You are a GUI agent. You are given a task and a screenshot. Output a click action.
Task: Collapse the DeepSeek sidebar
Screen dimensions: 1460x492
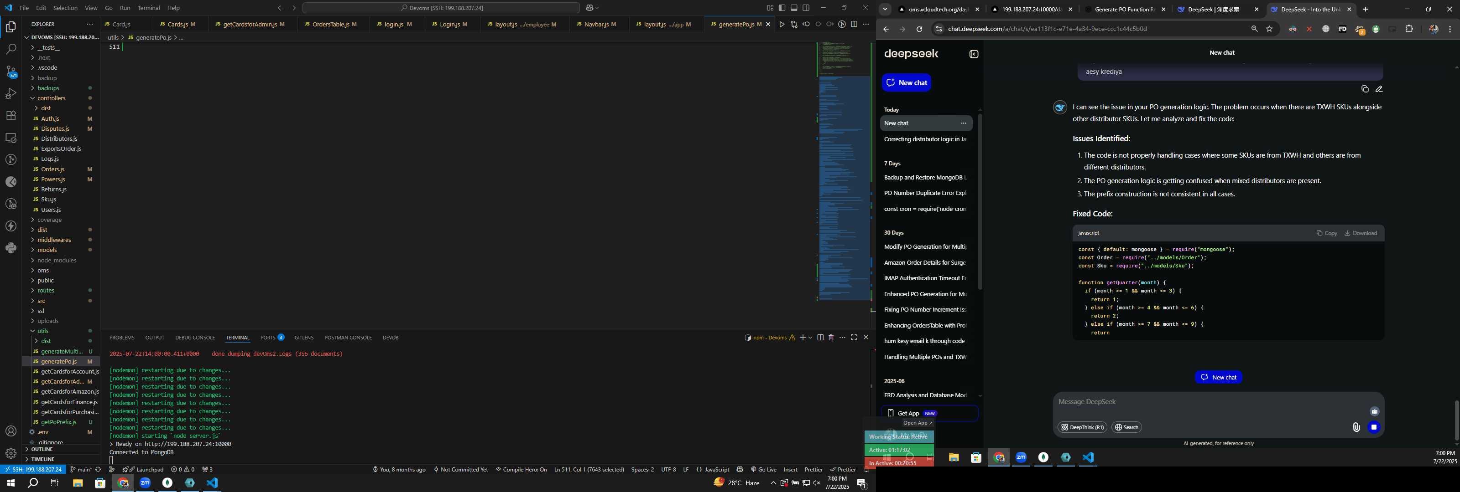[x=974, y=54]
